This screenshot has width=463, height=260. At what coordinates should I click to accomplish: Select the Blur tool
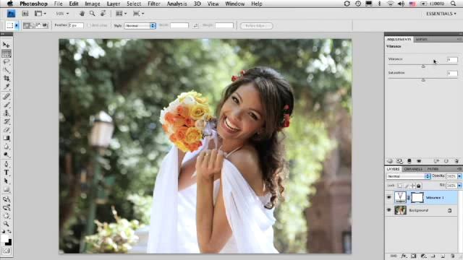(7, 146)
